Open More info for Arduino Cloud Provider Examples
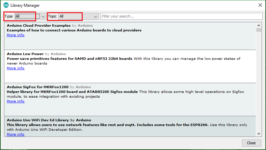 (16, 35)
